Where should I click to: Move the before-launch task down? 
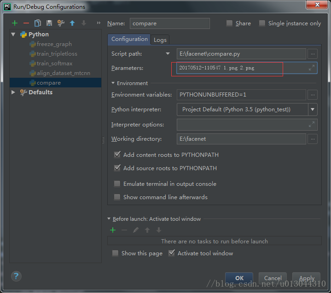tap(159, 230)
